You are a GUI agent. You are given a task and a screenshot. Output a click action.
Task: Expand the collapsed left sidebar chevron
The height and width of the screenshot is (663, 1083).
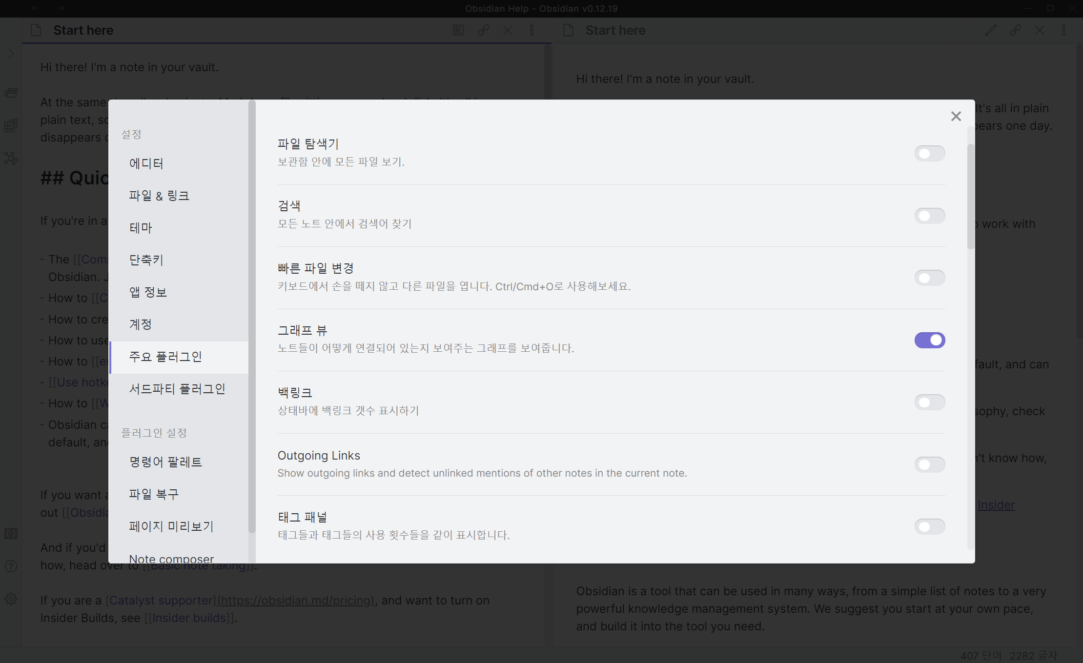11,54
